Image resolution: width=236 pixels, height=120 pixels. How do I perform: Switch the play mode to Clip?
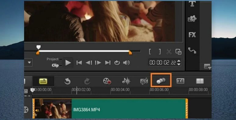tap(55, 65)
